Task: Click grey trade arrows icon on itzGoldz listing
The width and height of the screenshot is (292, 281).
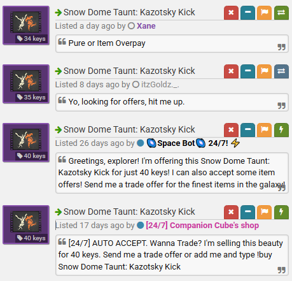Action: (x=281, y=71)
